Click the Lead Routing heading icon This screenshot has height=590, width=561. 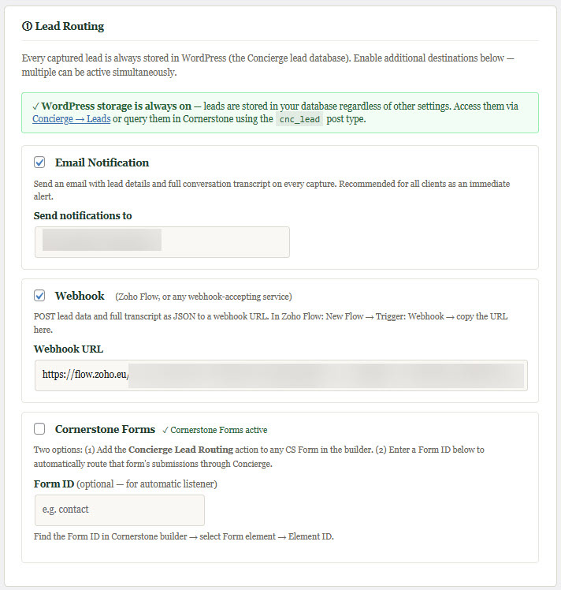tap(28, 26)
